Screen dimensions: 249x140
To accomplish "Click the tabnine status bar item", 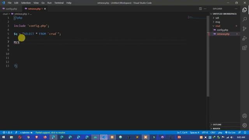I will click(x=26, y=133).
